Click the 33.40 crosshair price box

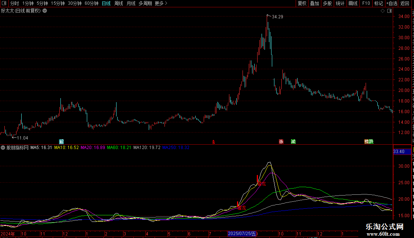pos(402,152)
